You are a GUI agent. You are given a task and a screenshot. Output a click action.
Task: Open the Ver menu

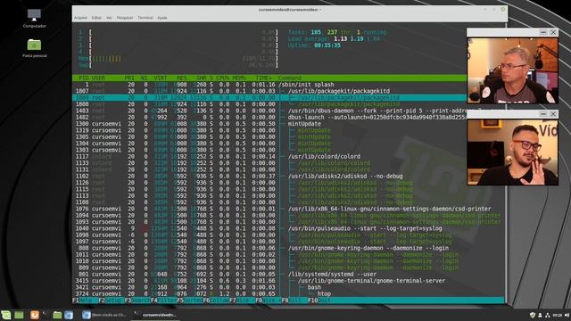tap(109, 18)
